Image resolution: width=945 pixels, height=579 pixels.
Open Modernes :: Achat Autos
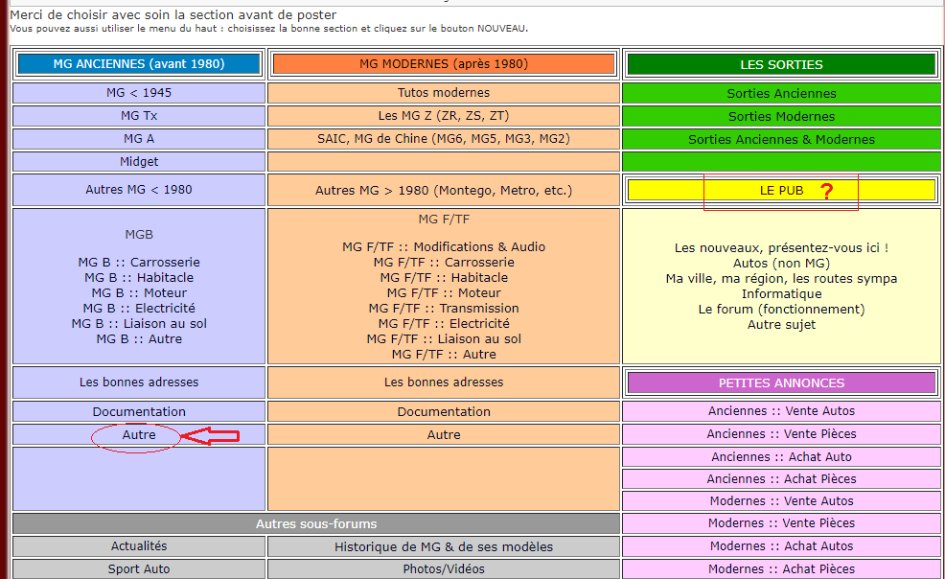click(x=781, y=545)
